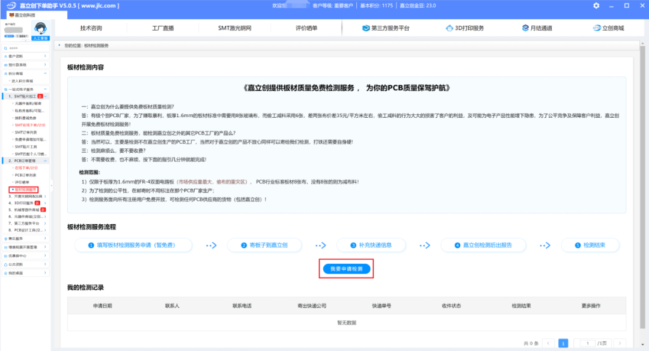Viewport: 649px width, 351px height.
Task: Expand the 售后服务 section chevron
Action: pos(45,239)
